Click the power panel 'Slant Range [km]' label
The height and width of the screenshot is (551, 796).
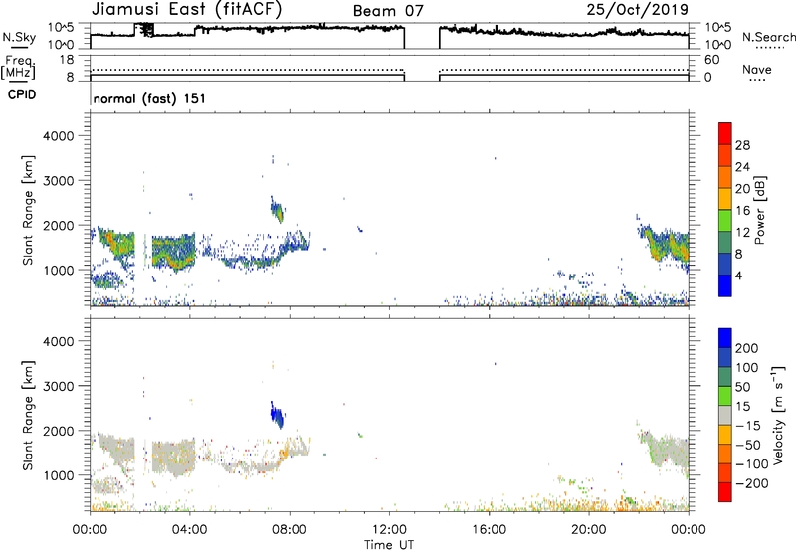pyautogui.click(x=28, y=210)
